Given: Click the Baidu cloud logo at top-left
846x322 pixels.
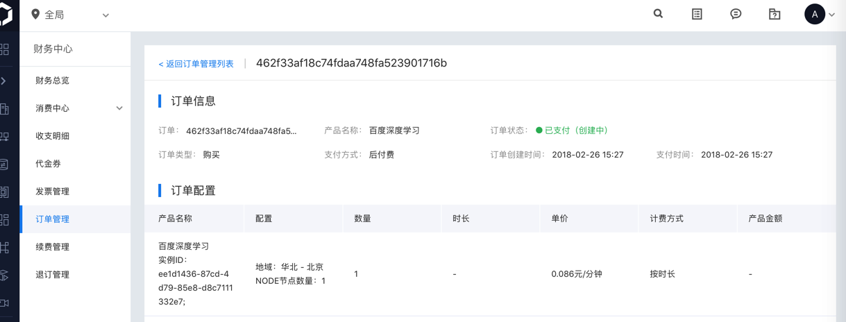Looking at the screenshot, I should click(x=6, y=14).
